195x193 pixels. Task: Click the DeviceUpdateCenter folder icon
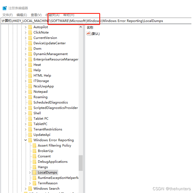click(x=30, y=43)
